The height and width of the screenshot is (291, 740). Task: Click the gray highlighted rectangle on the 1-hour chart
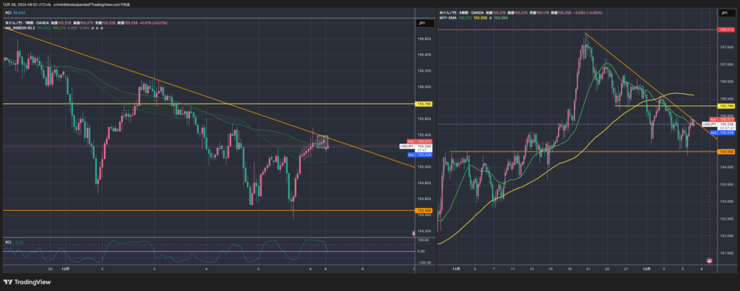pos(322,142)
